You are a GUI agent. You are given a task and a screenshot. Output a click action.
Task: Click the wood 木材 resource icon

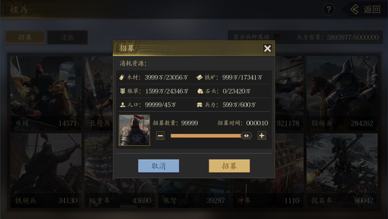pyautogui.click(x=122, y=77)
